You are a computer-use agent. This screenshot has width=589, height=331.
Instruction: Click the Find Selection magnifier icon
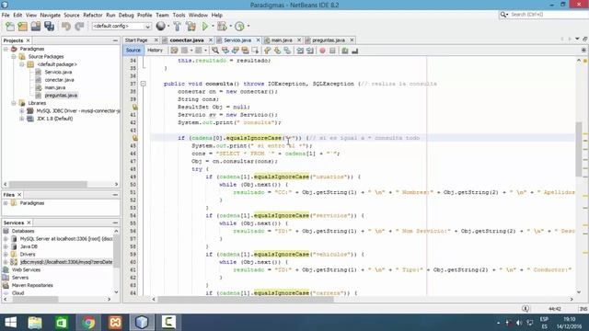click(214, 51)
